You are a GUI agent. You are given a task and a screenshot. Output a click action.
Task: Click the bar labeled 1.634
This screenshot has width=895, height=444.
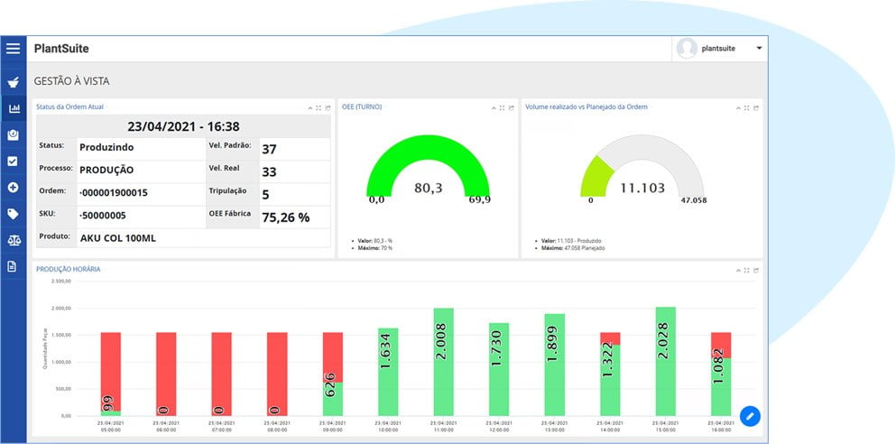tap(388, 372)
